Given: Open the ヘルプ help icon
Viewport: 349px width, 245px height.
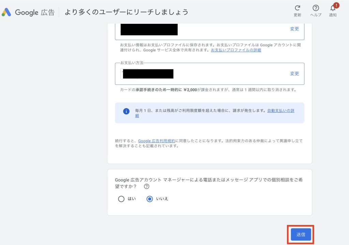Looking at the screenshot, I should pyautogui.click(x=316, y=8).
